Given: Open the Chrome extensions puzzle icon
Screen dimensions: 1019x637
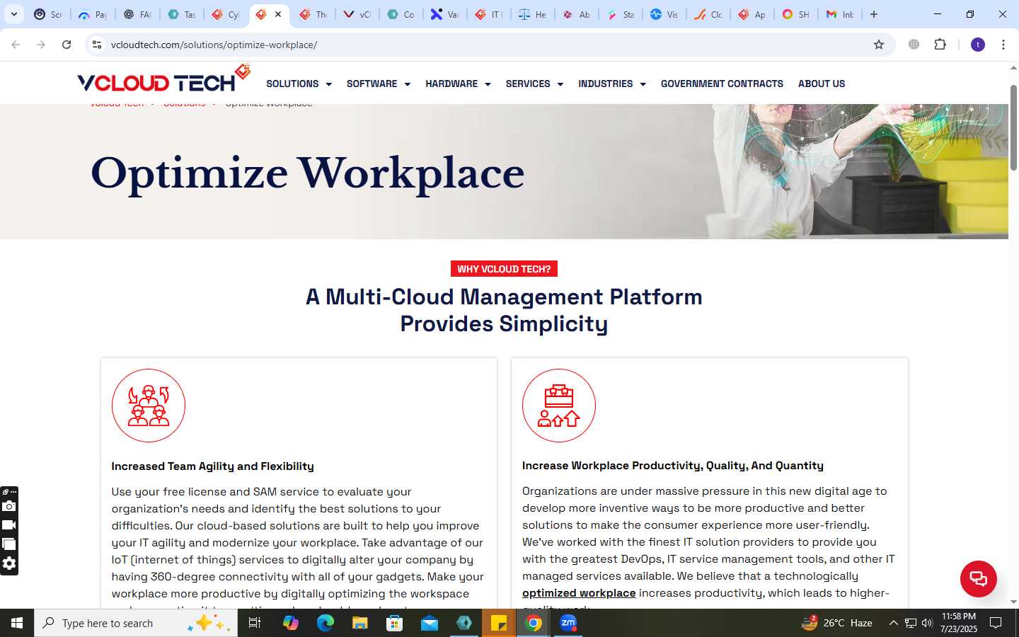Looking at the screenshot, I should [x=940, y=45].
